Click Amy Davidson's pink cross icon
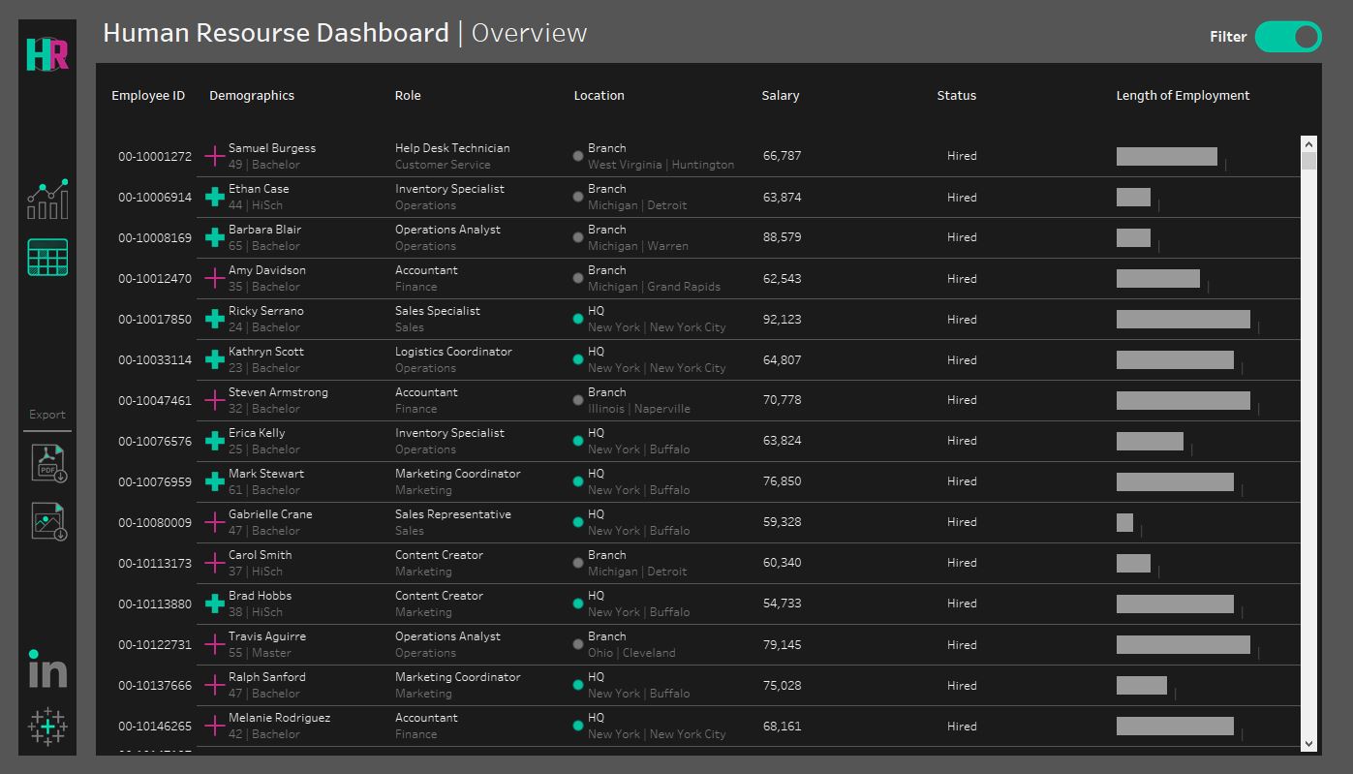 tap(215, 278)
